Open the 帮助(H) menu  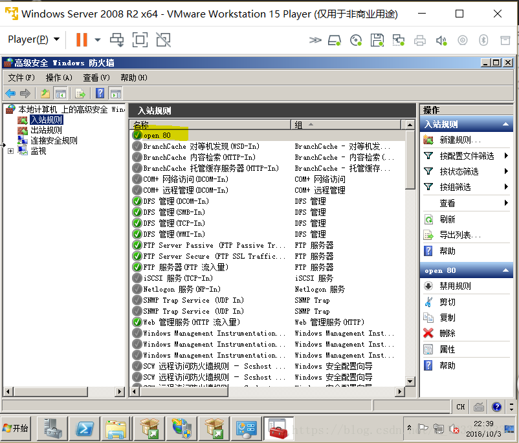[134, 78]
